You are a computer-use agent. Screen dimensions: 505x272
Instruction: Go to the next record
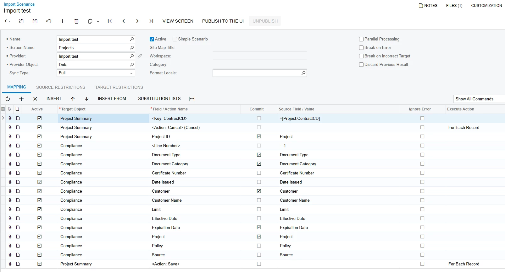click(x=137, y=21)
